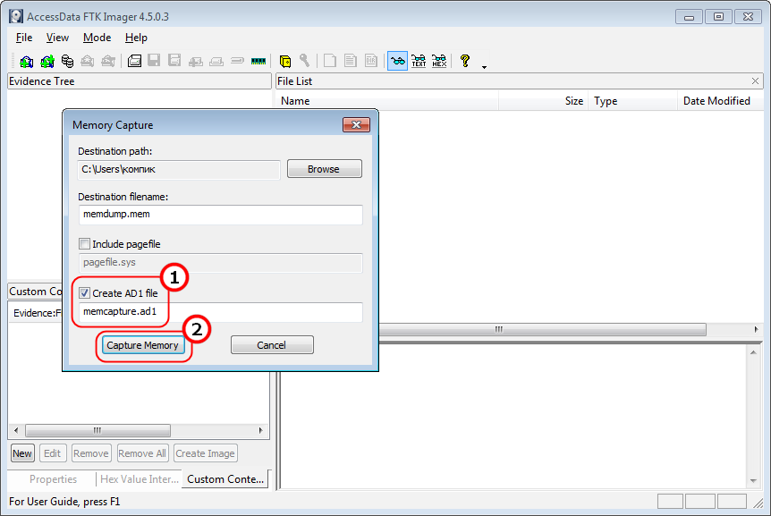Enable the Include pagefile checkbox

click(x=85, y=244)
